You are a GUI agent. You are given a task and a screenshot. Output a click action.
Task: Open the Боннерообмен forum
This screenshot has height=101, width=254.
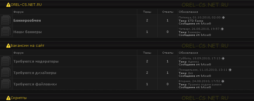[x=27, y=20]
